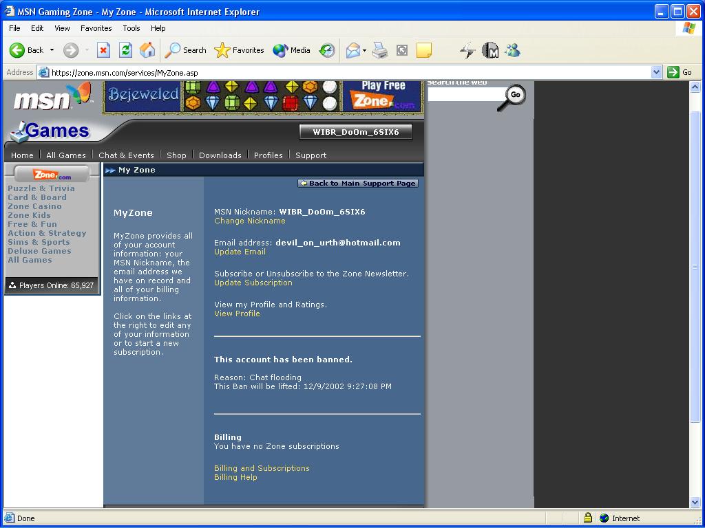Expand the Mail button dropdown arrow
The image size is (705, 528).
365,50
